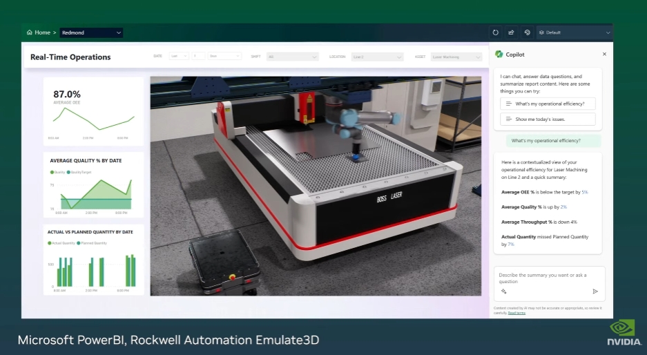Select 'What's my operational efficiency?' suggestion

coord(548,104)
